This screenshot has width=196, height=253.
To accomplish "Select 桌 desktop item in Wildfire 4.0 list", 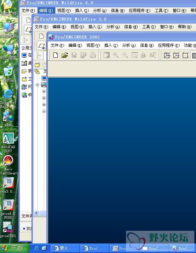I will tap(27, 63).
